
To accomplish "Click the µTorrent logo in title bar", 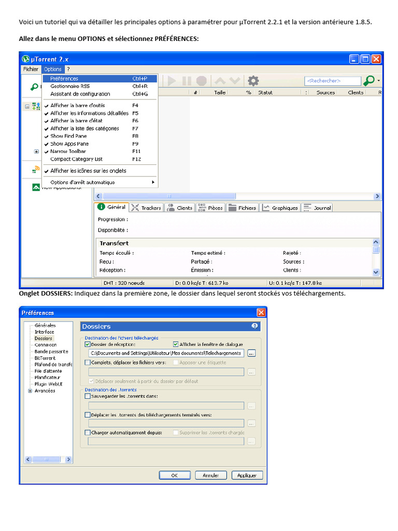I will point(26,59).
